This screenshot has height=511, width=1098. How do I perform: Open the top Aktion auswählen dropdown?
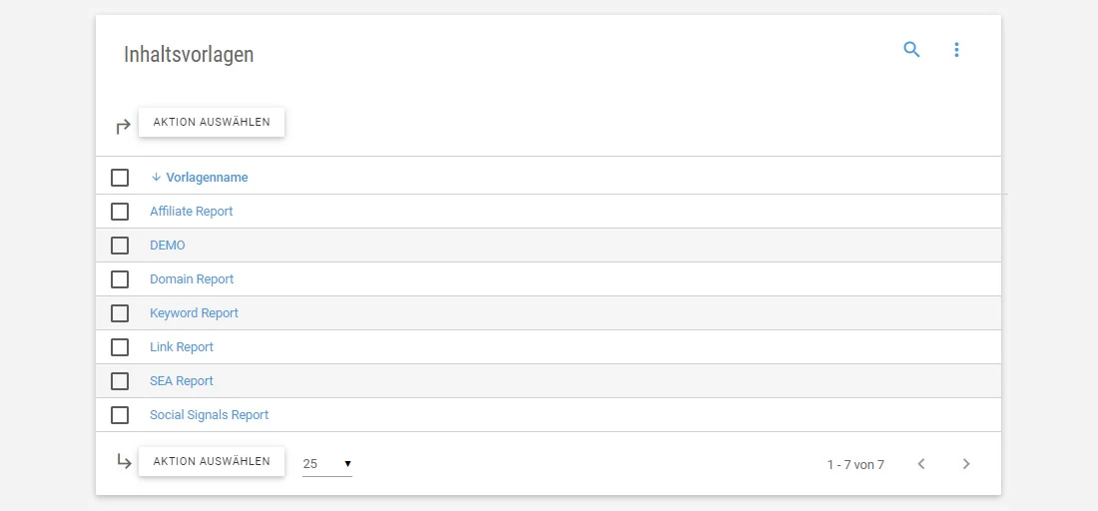click(x=212, y=122)
